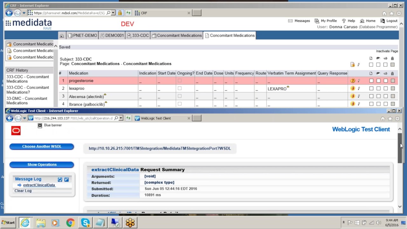Click the coding book icon in Alecensa row
This screenshot has width=407, height=229.
click(353, 96)
